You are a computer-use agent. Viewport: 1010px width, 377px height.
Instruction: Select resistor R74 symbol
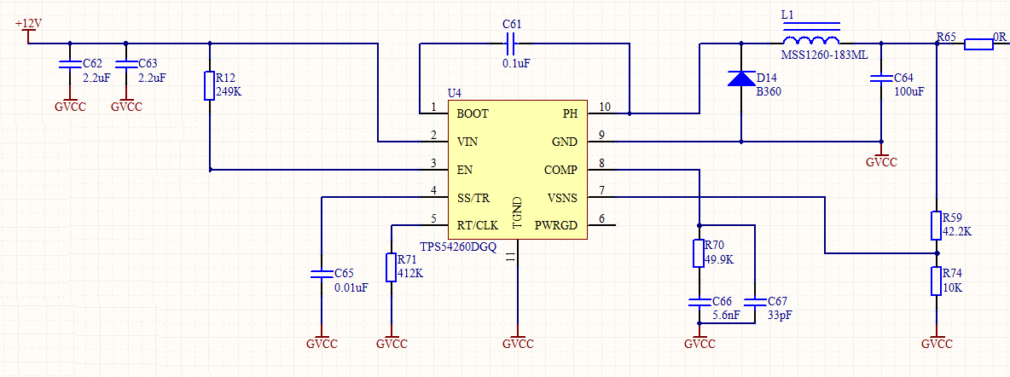tap(937, 281)
